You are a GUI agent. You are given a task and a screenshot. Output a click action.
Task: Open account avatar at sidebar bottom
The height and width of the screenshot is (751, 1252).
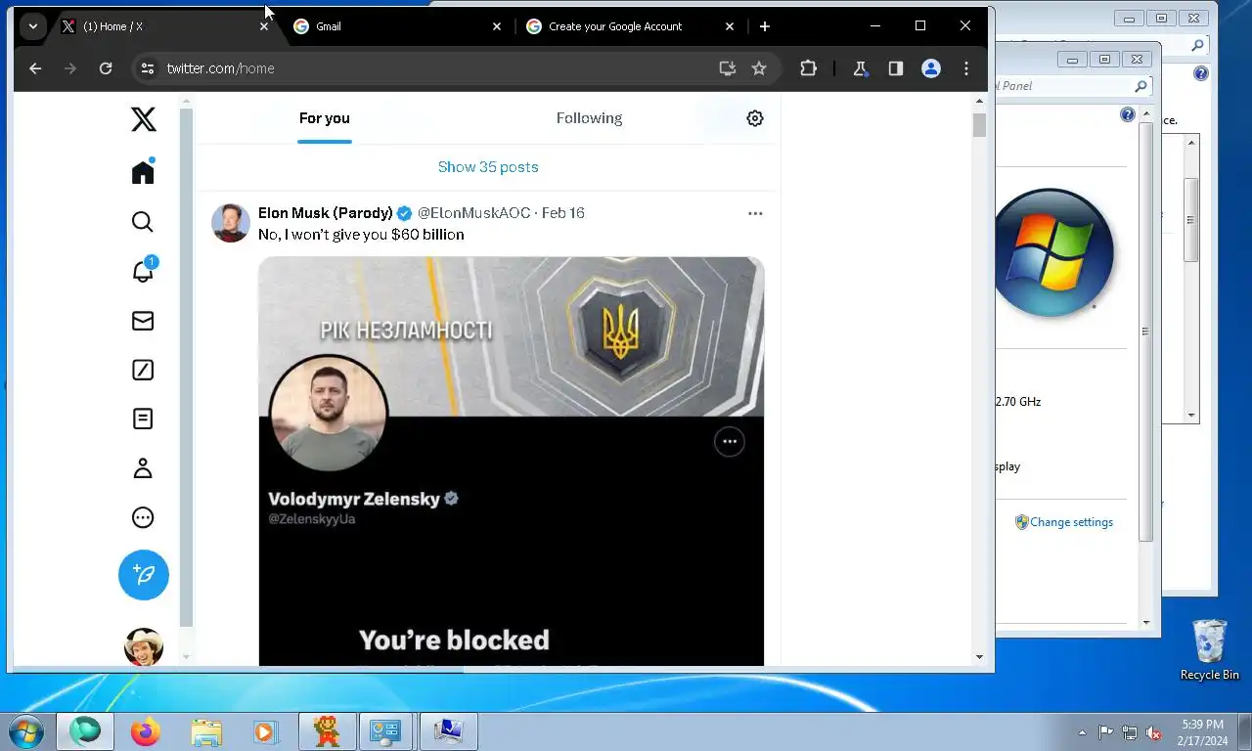point(144,646)
